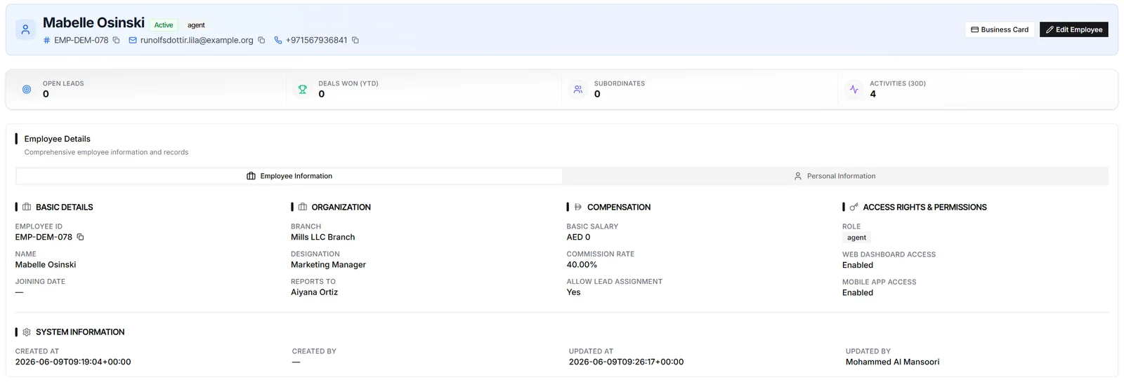Click the Active status badge
The image size is (1124, 382).
[164, 25]
